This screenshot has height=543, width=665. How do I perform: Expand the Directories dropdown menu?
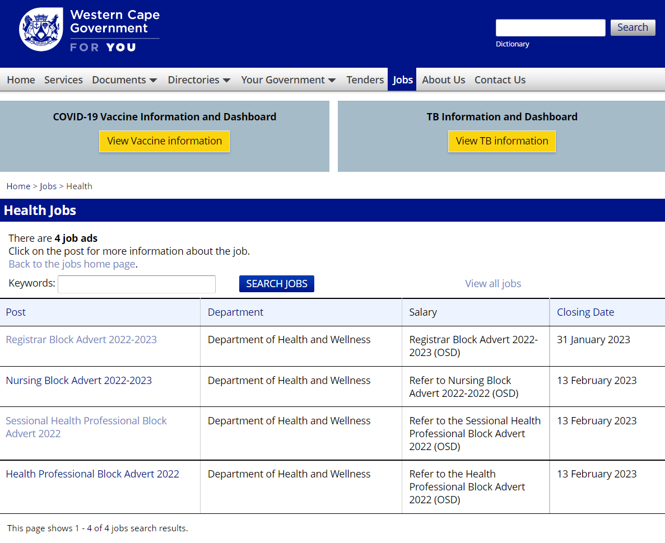199,80
